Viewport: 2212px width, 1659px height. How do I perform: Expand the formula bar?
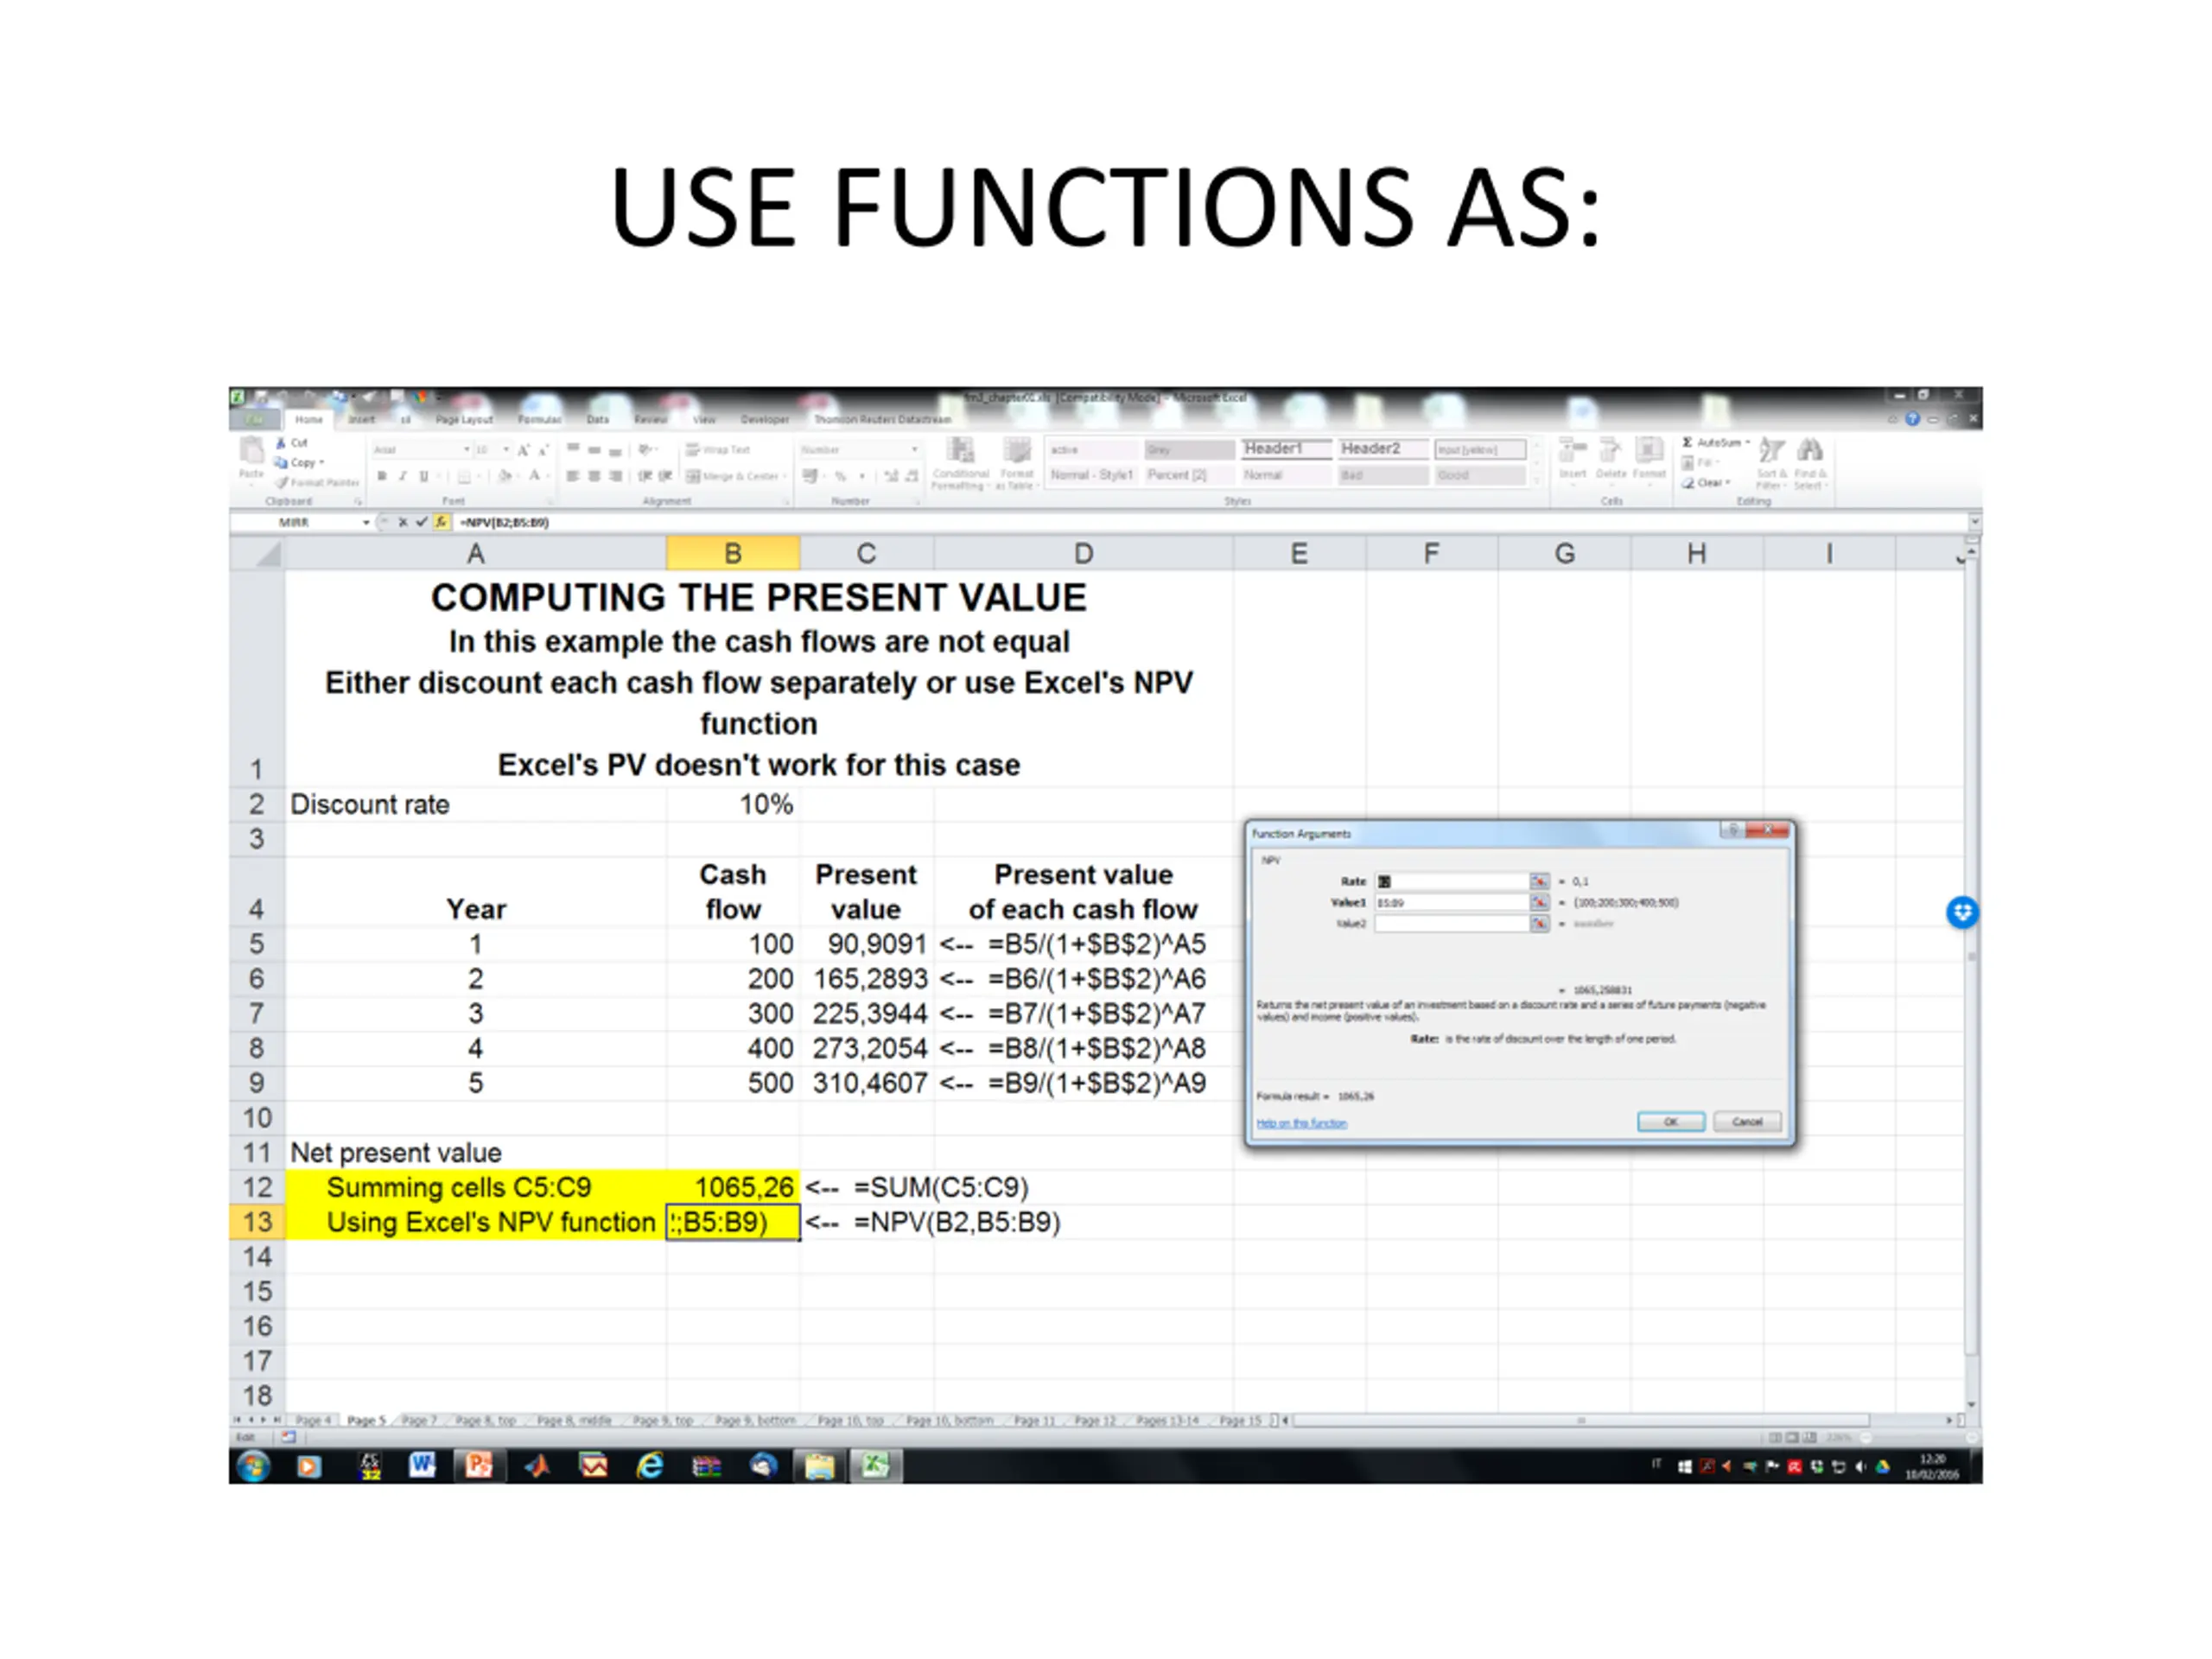[1974, 522]
